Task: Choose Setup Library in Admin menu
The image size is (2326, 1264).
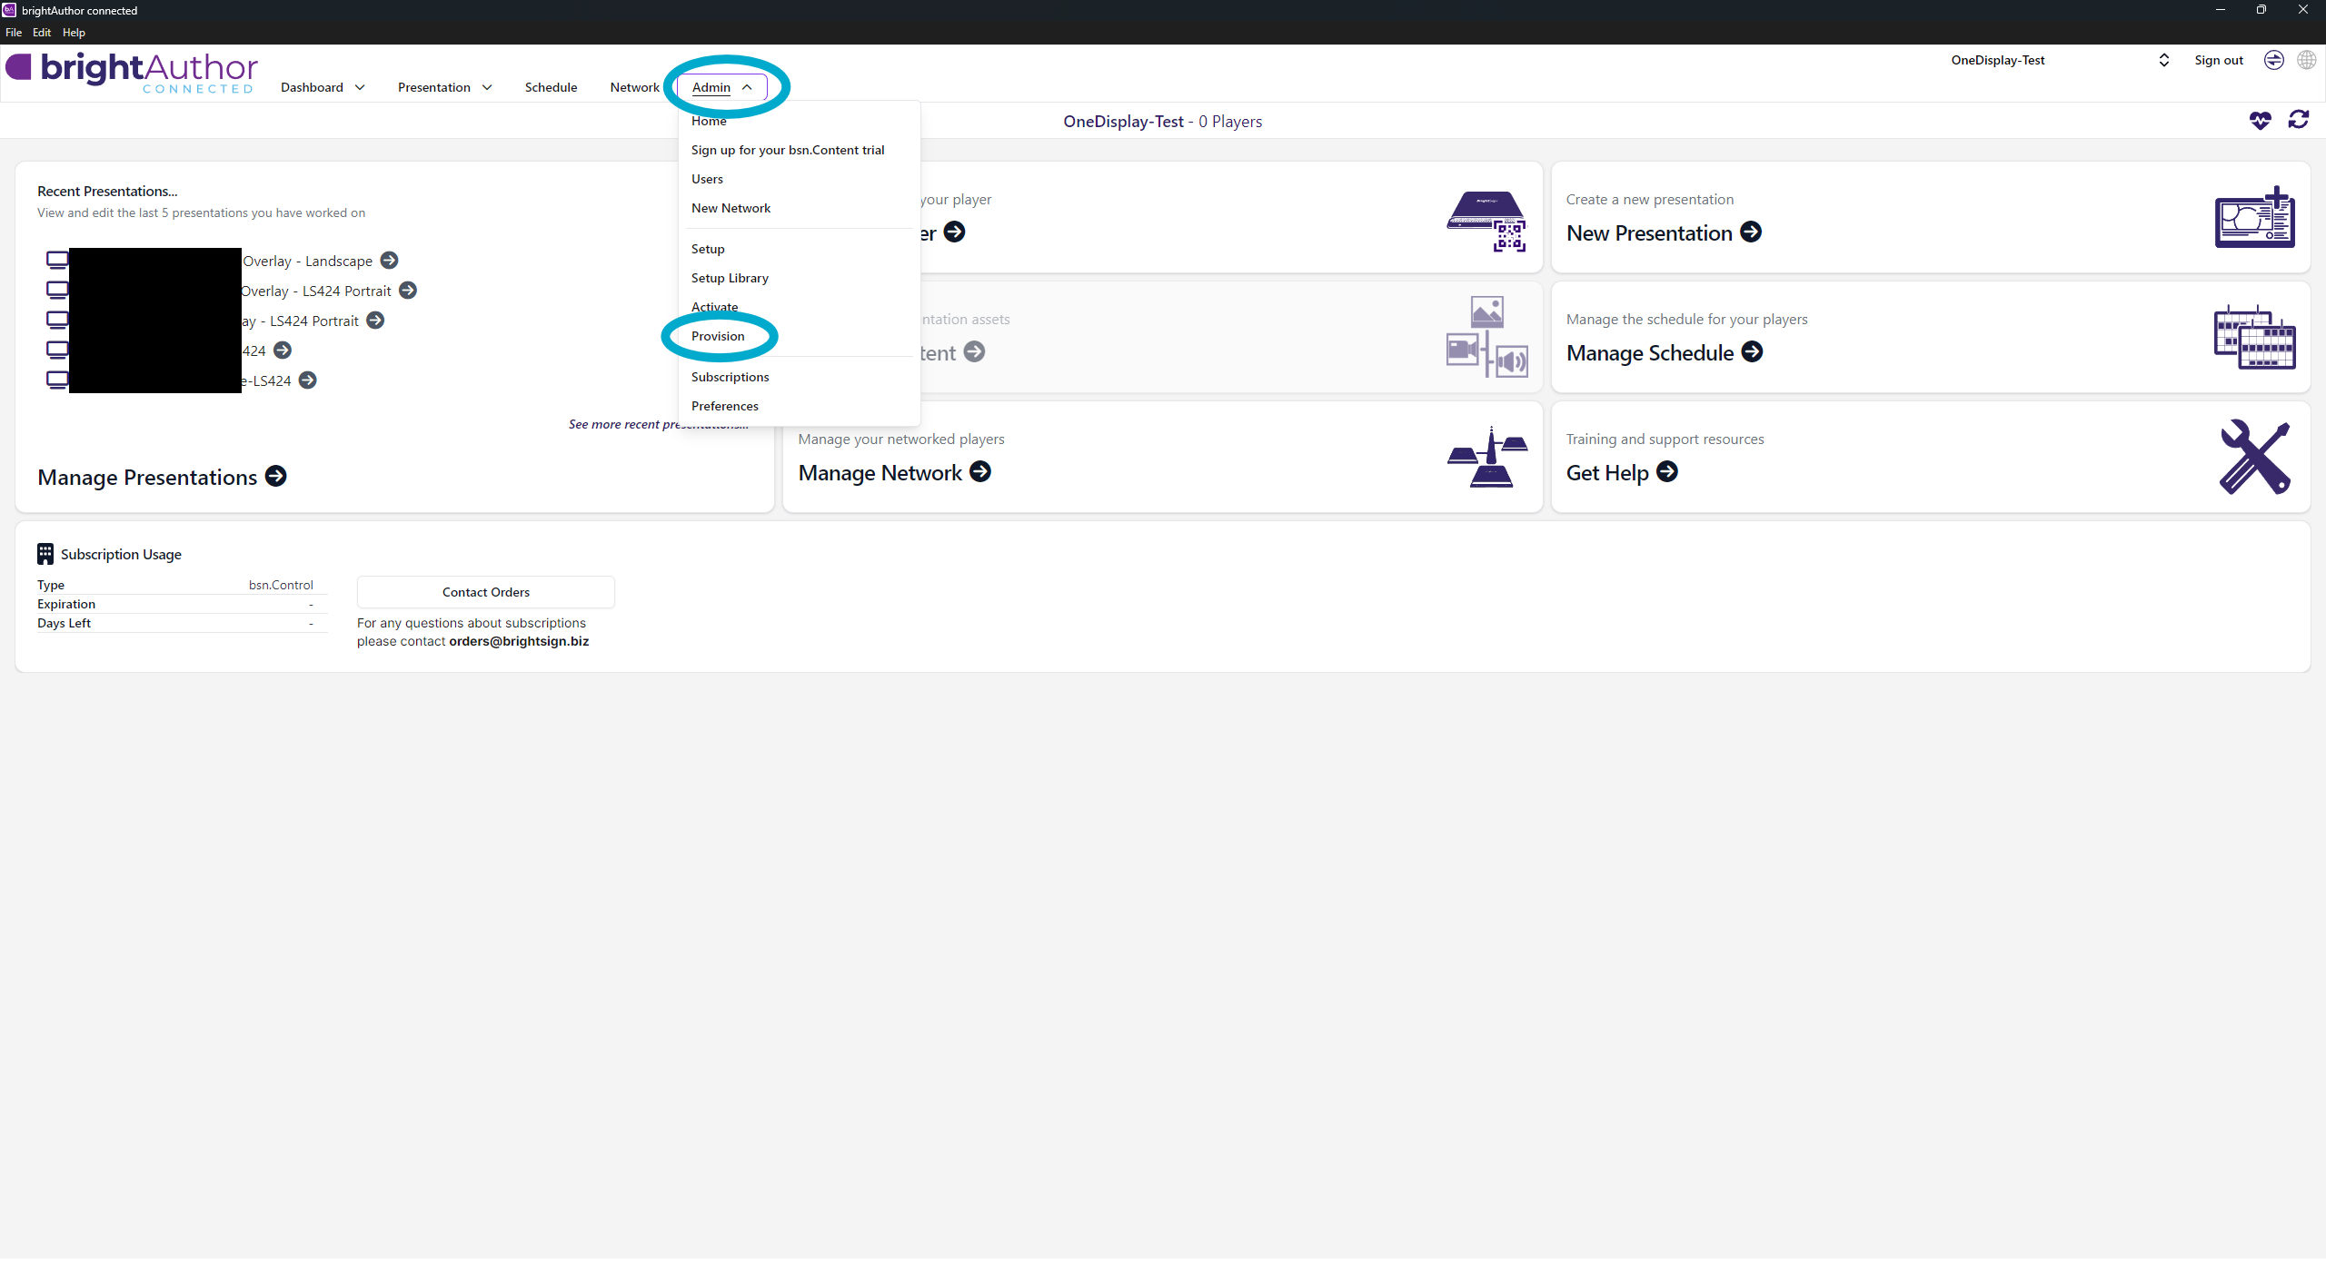Action: [729, 278]
